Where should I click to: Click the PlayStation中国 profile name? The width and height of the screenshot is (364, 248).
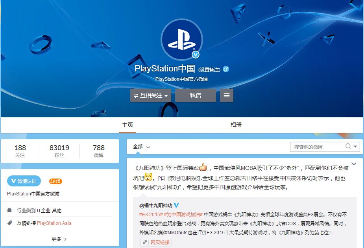tap(165, 69)
